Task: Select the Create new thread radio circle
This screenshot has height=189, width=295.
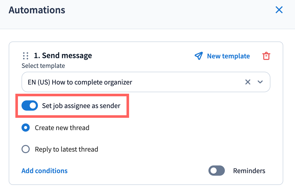Action: tap(26, 128)
